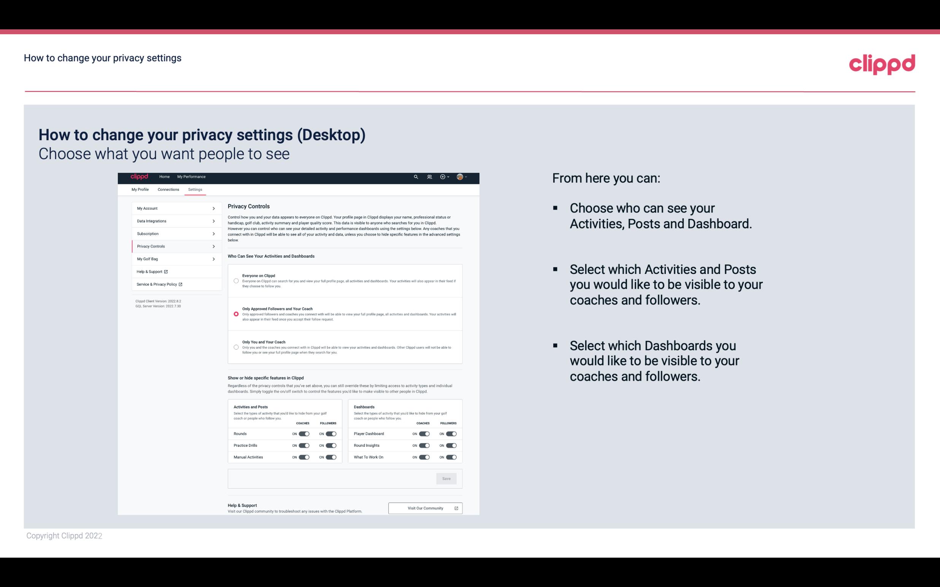Open Help & Support external link
Image resolution: width=940 pixels, height=587 pixels.
pos(152,271)
